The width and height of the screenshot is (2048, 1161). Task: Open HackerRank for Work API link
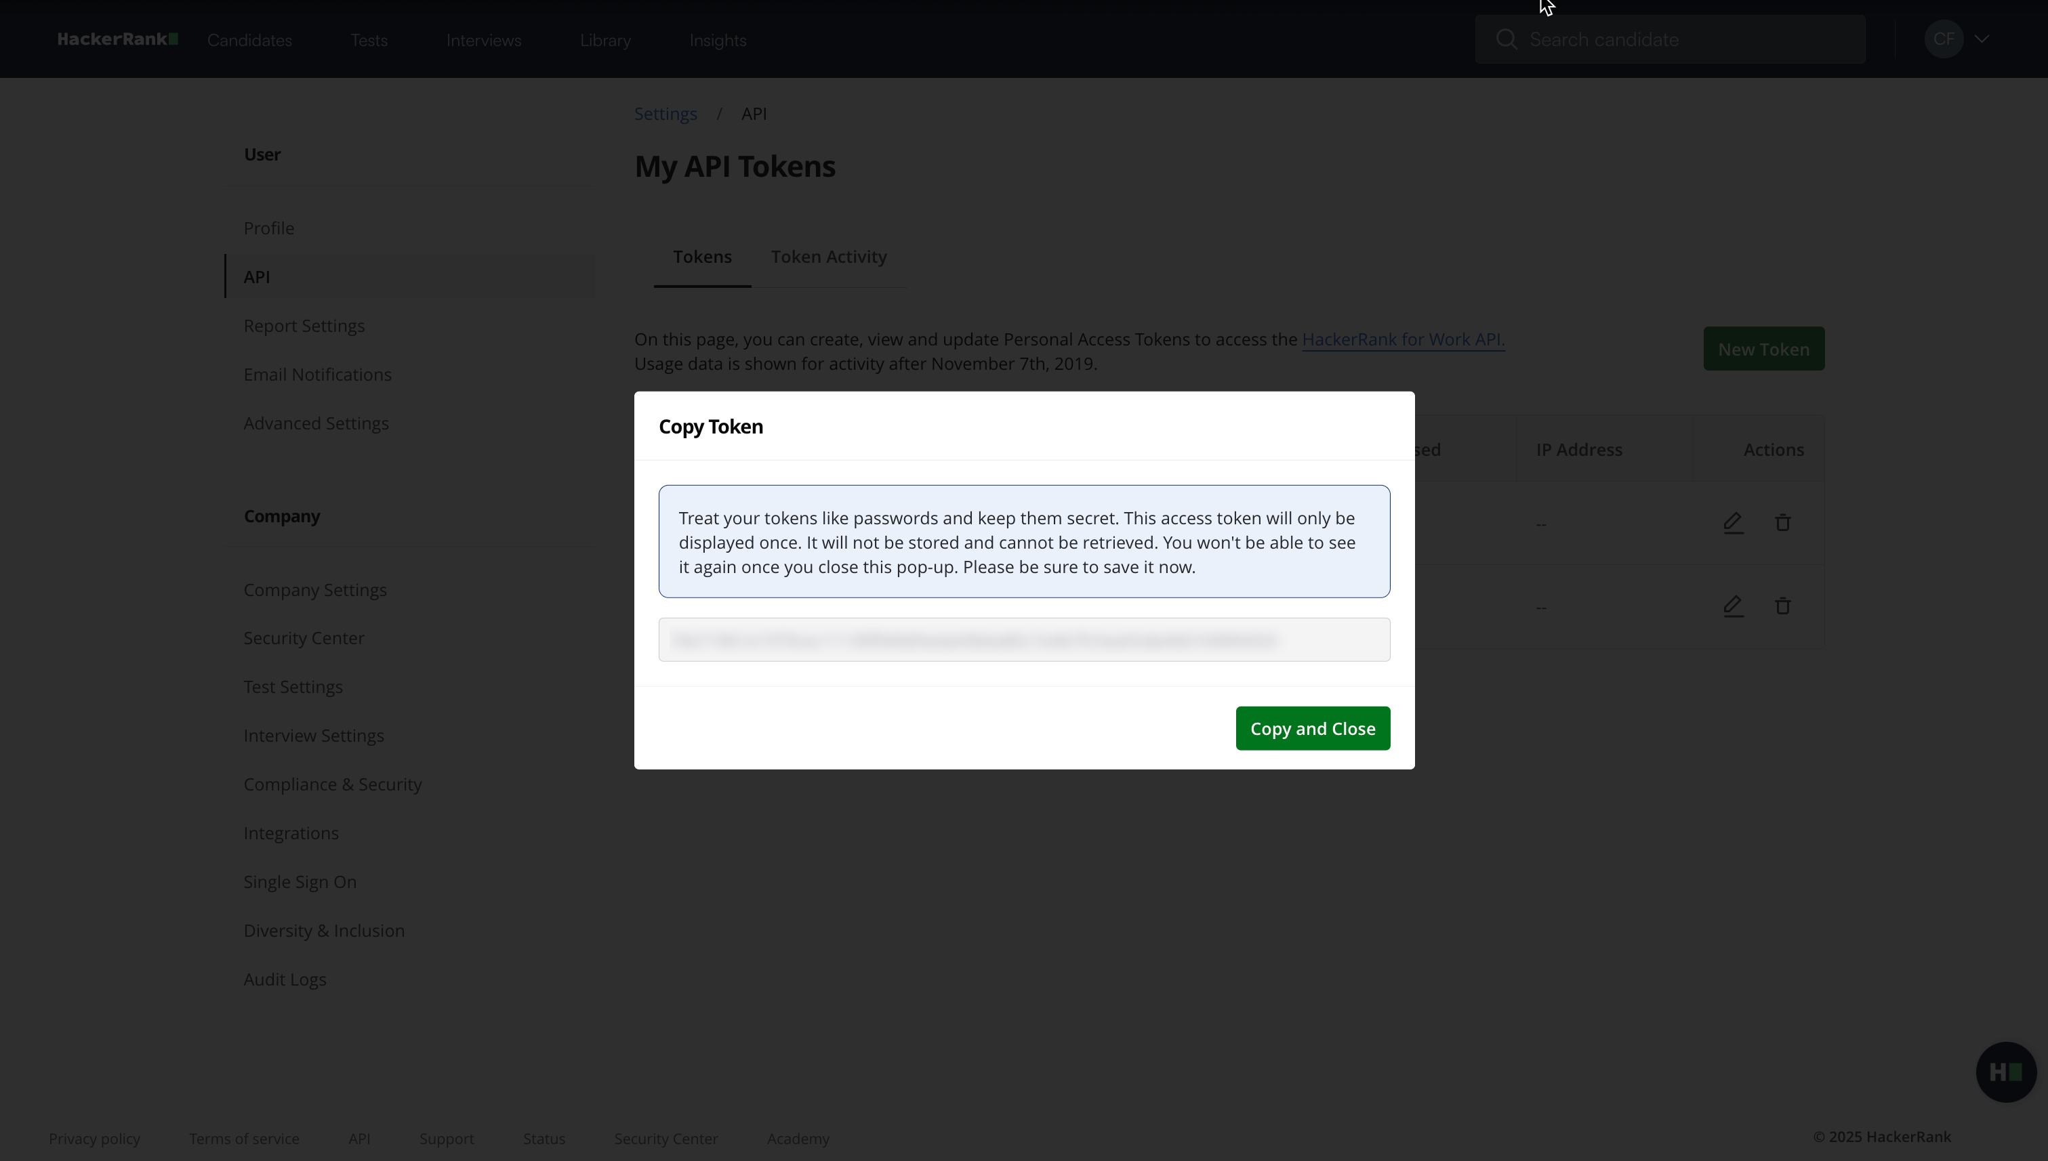pyautogui.click(x=1403, y=339)
